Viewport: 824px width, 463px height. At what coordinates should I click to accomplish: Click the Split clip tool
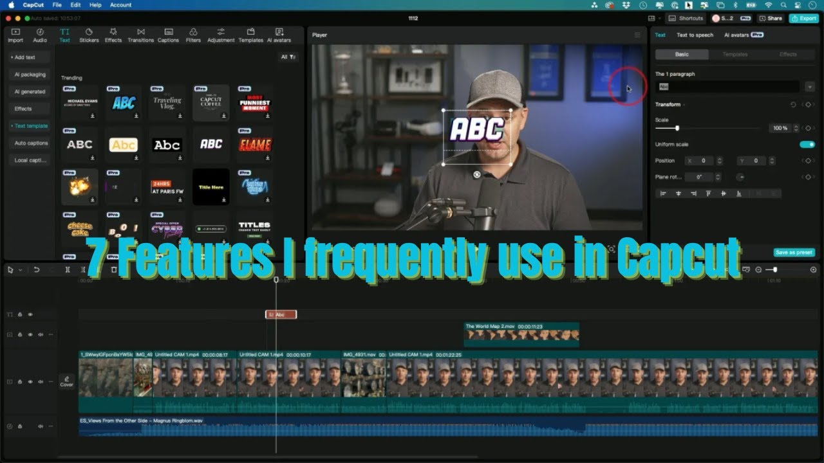tap(68, 269)
